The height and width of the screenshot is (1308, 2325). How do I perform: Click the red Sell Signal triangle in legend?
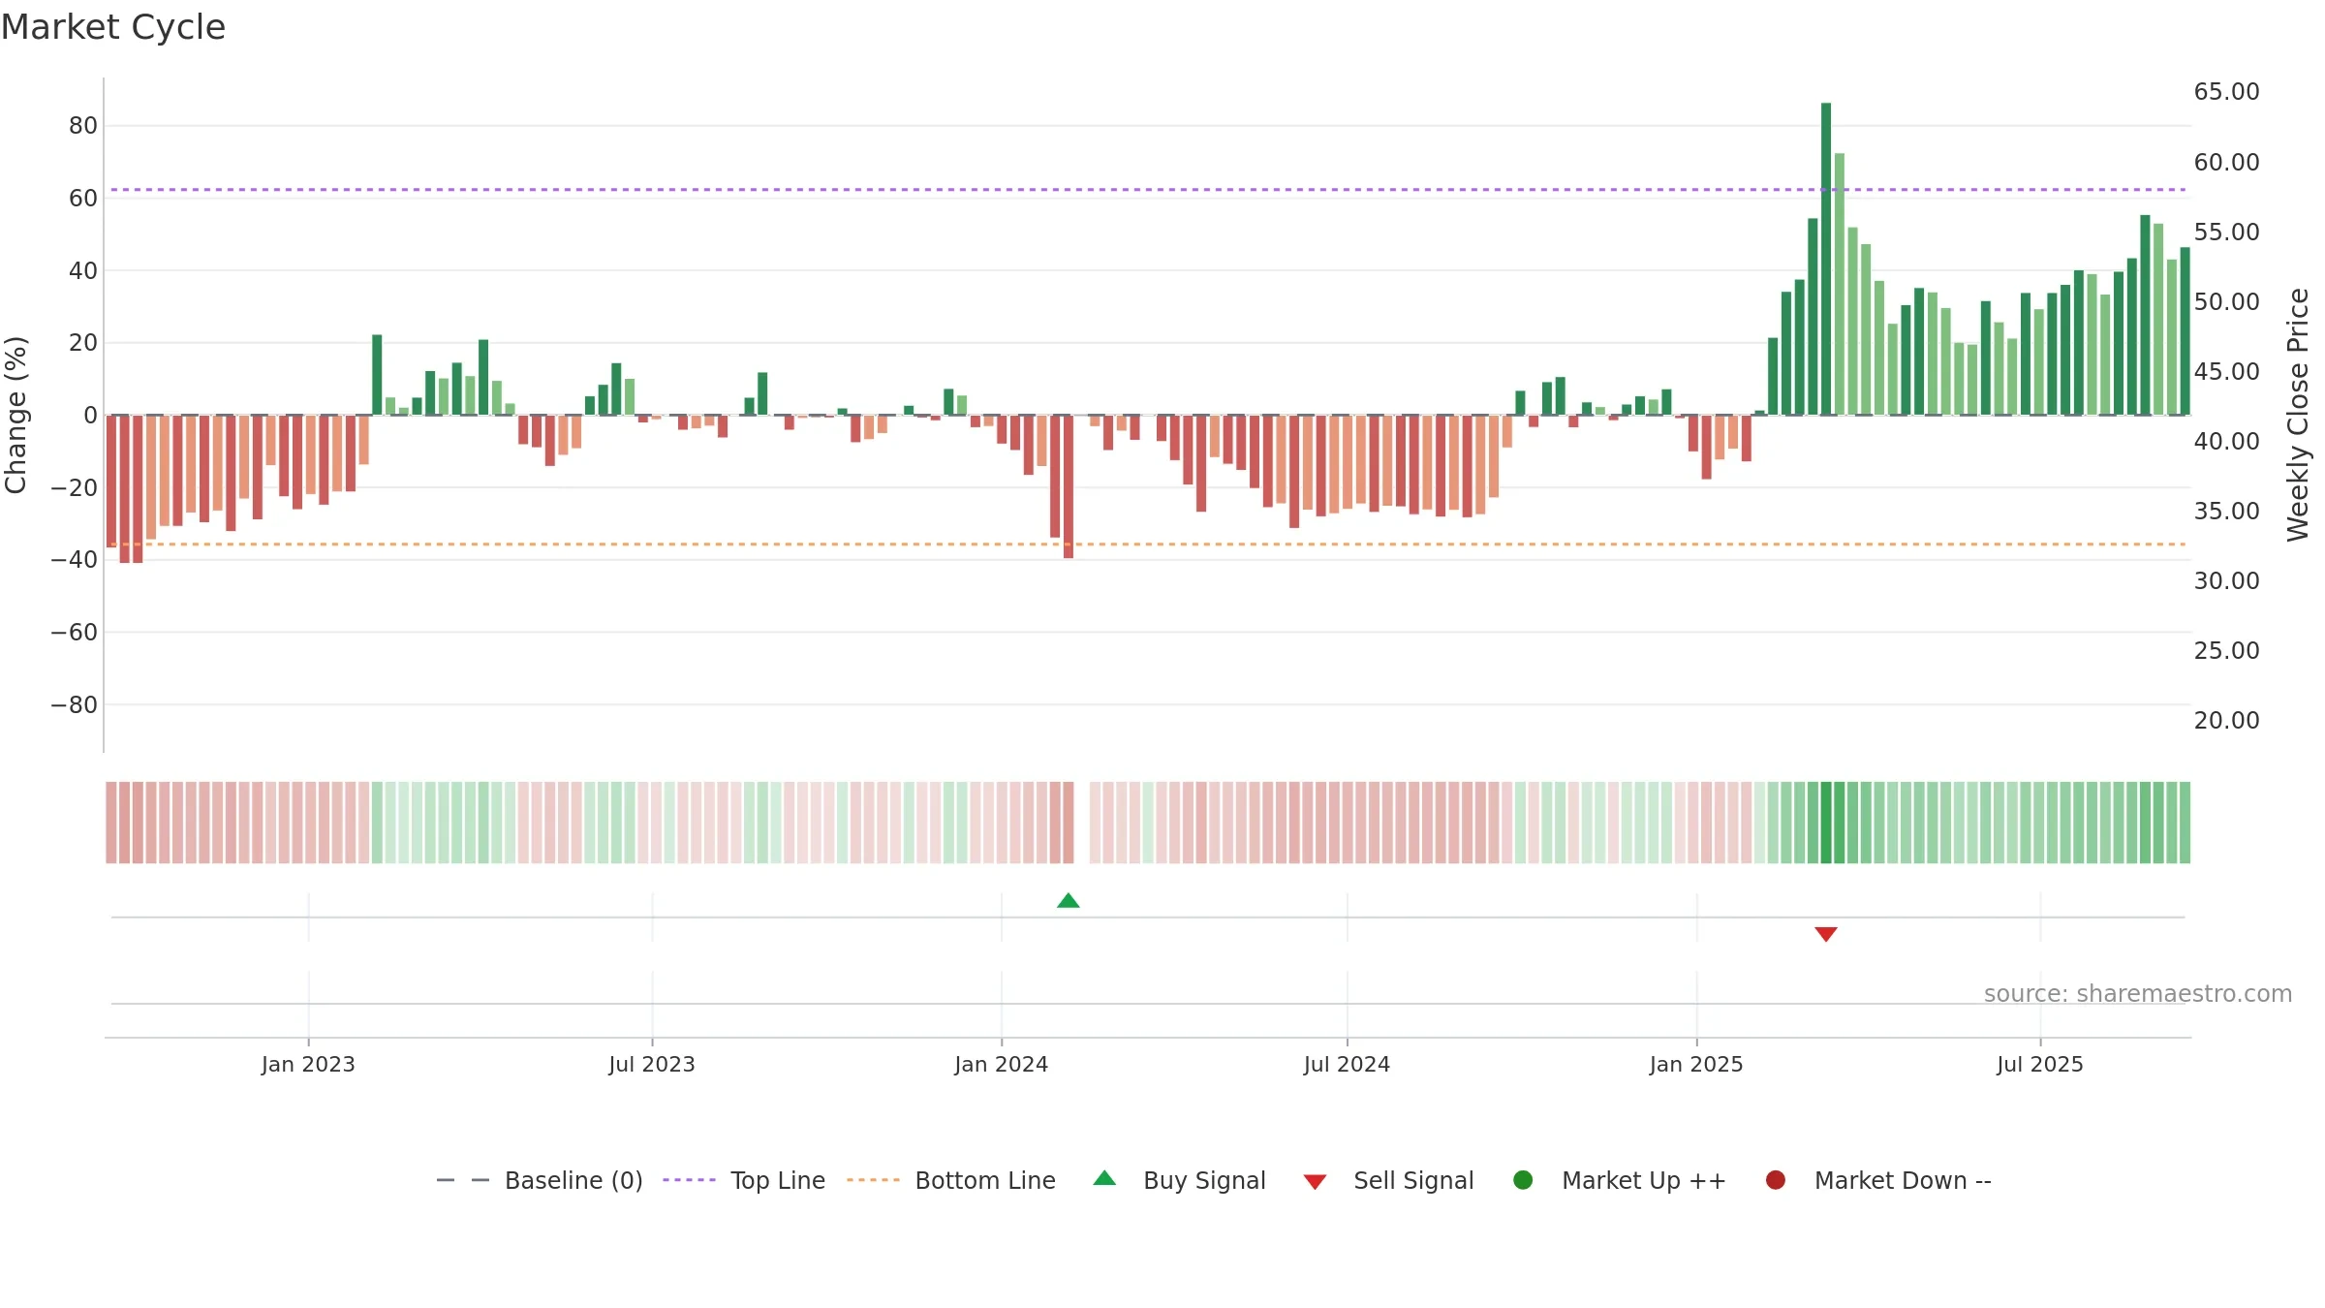pyautogui.click(x=1315, y=1182)
